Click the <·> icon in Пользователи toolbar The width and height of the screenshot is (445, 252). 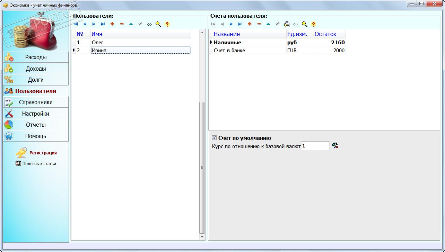click(149, 24)
